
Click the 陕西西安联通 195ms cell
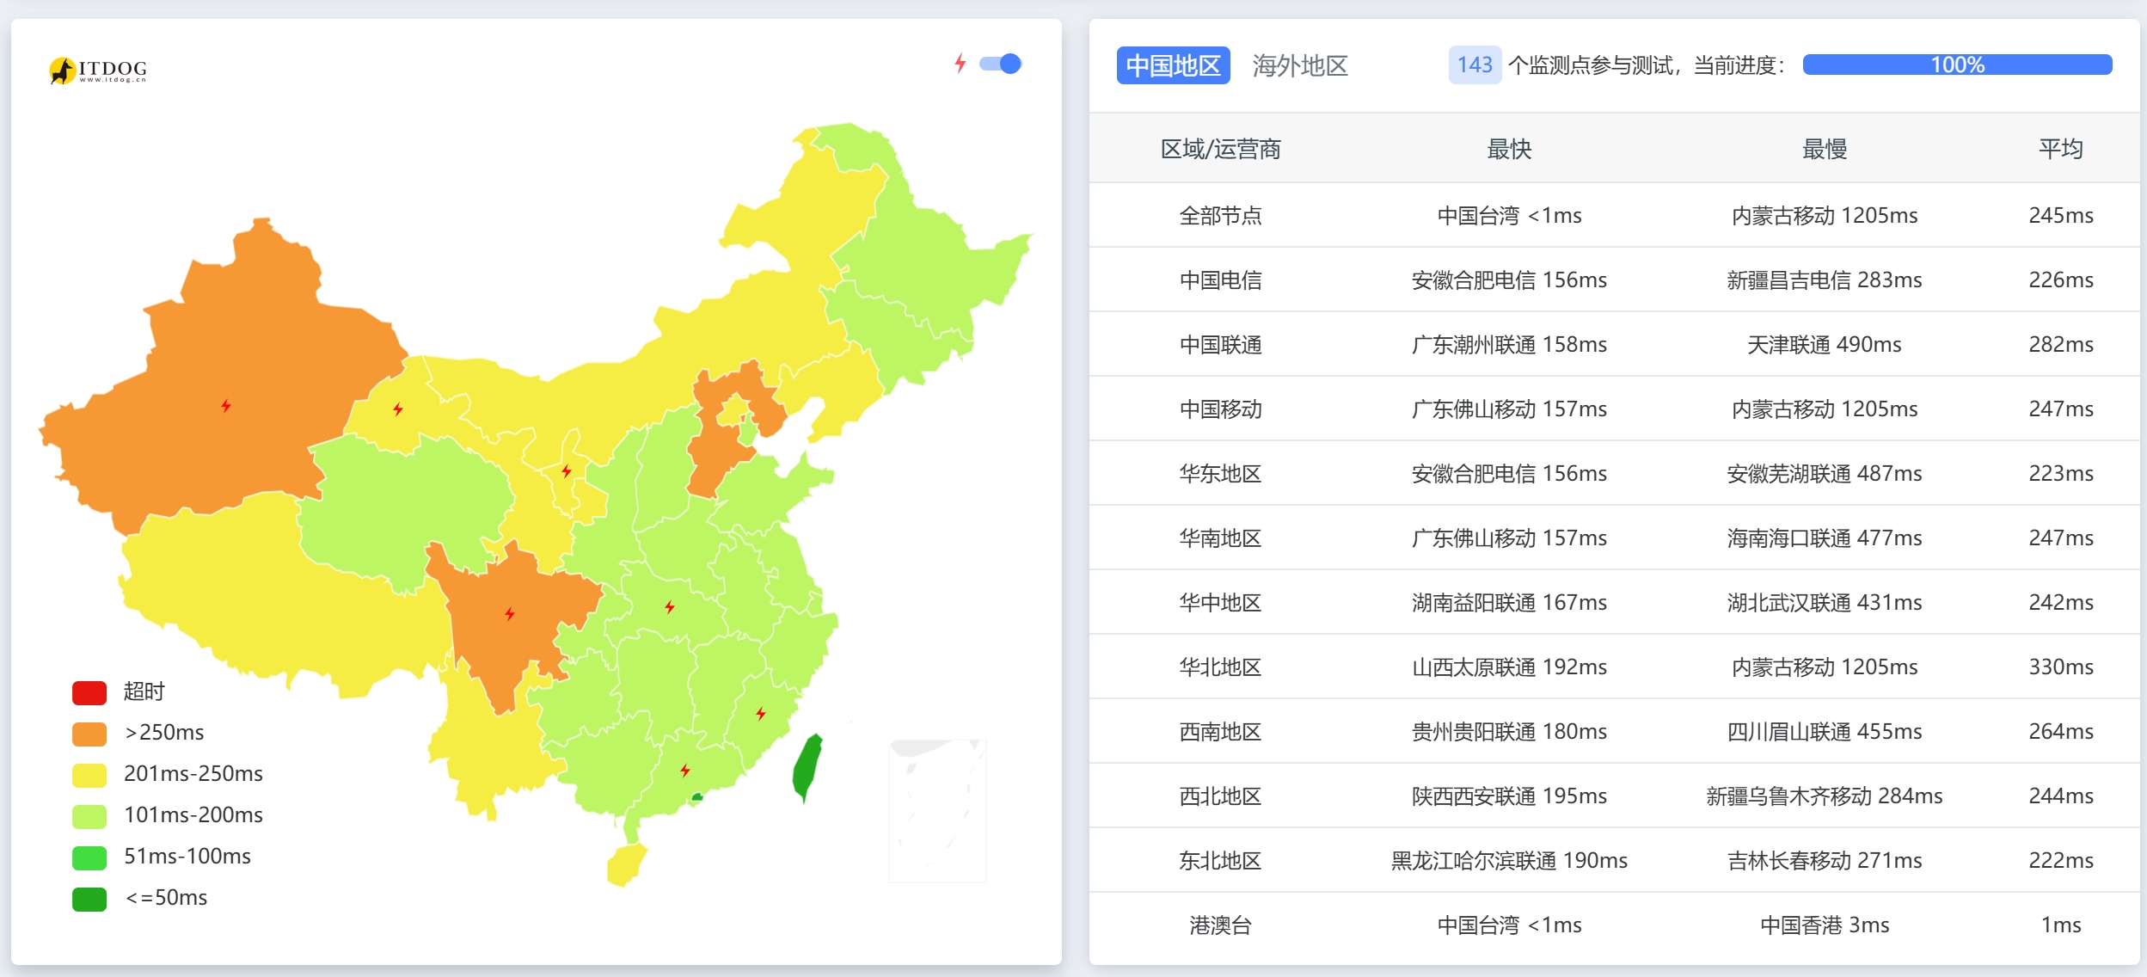pyautogui.click(x=1509, y=796)
